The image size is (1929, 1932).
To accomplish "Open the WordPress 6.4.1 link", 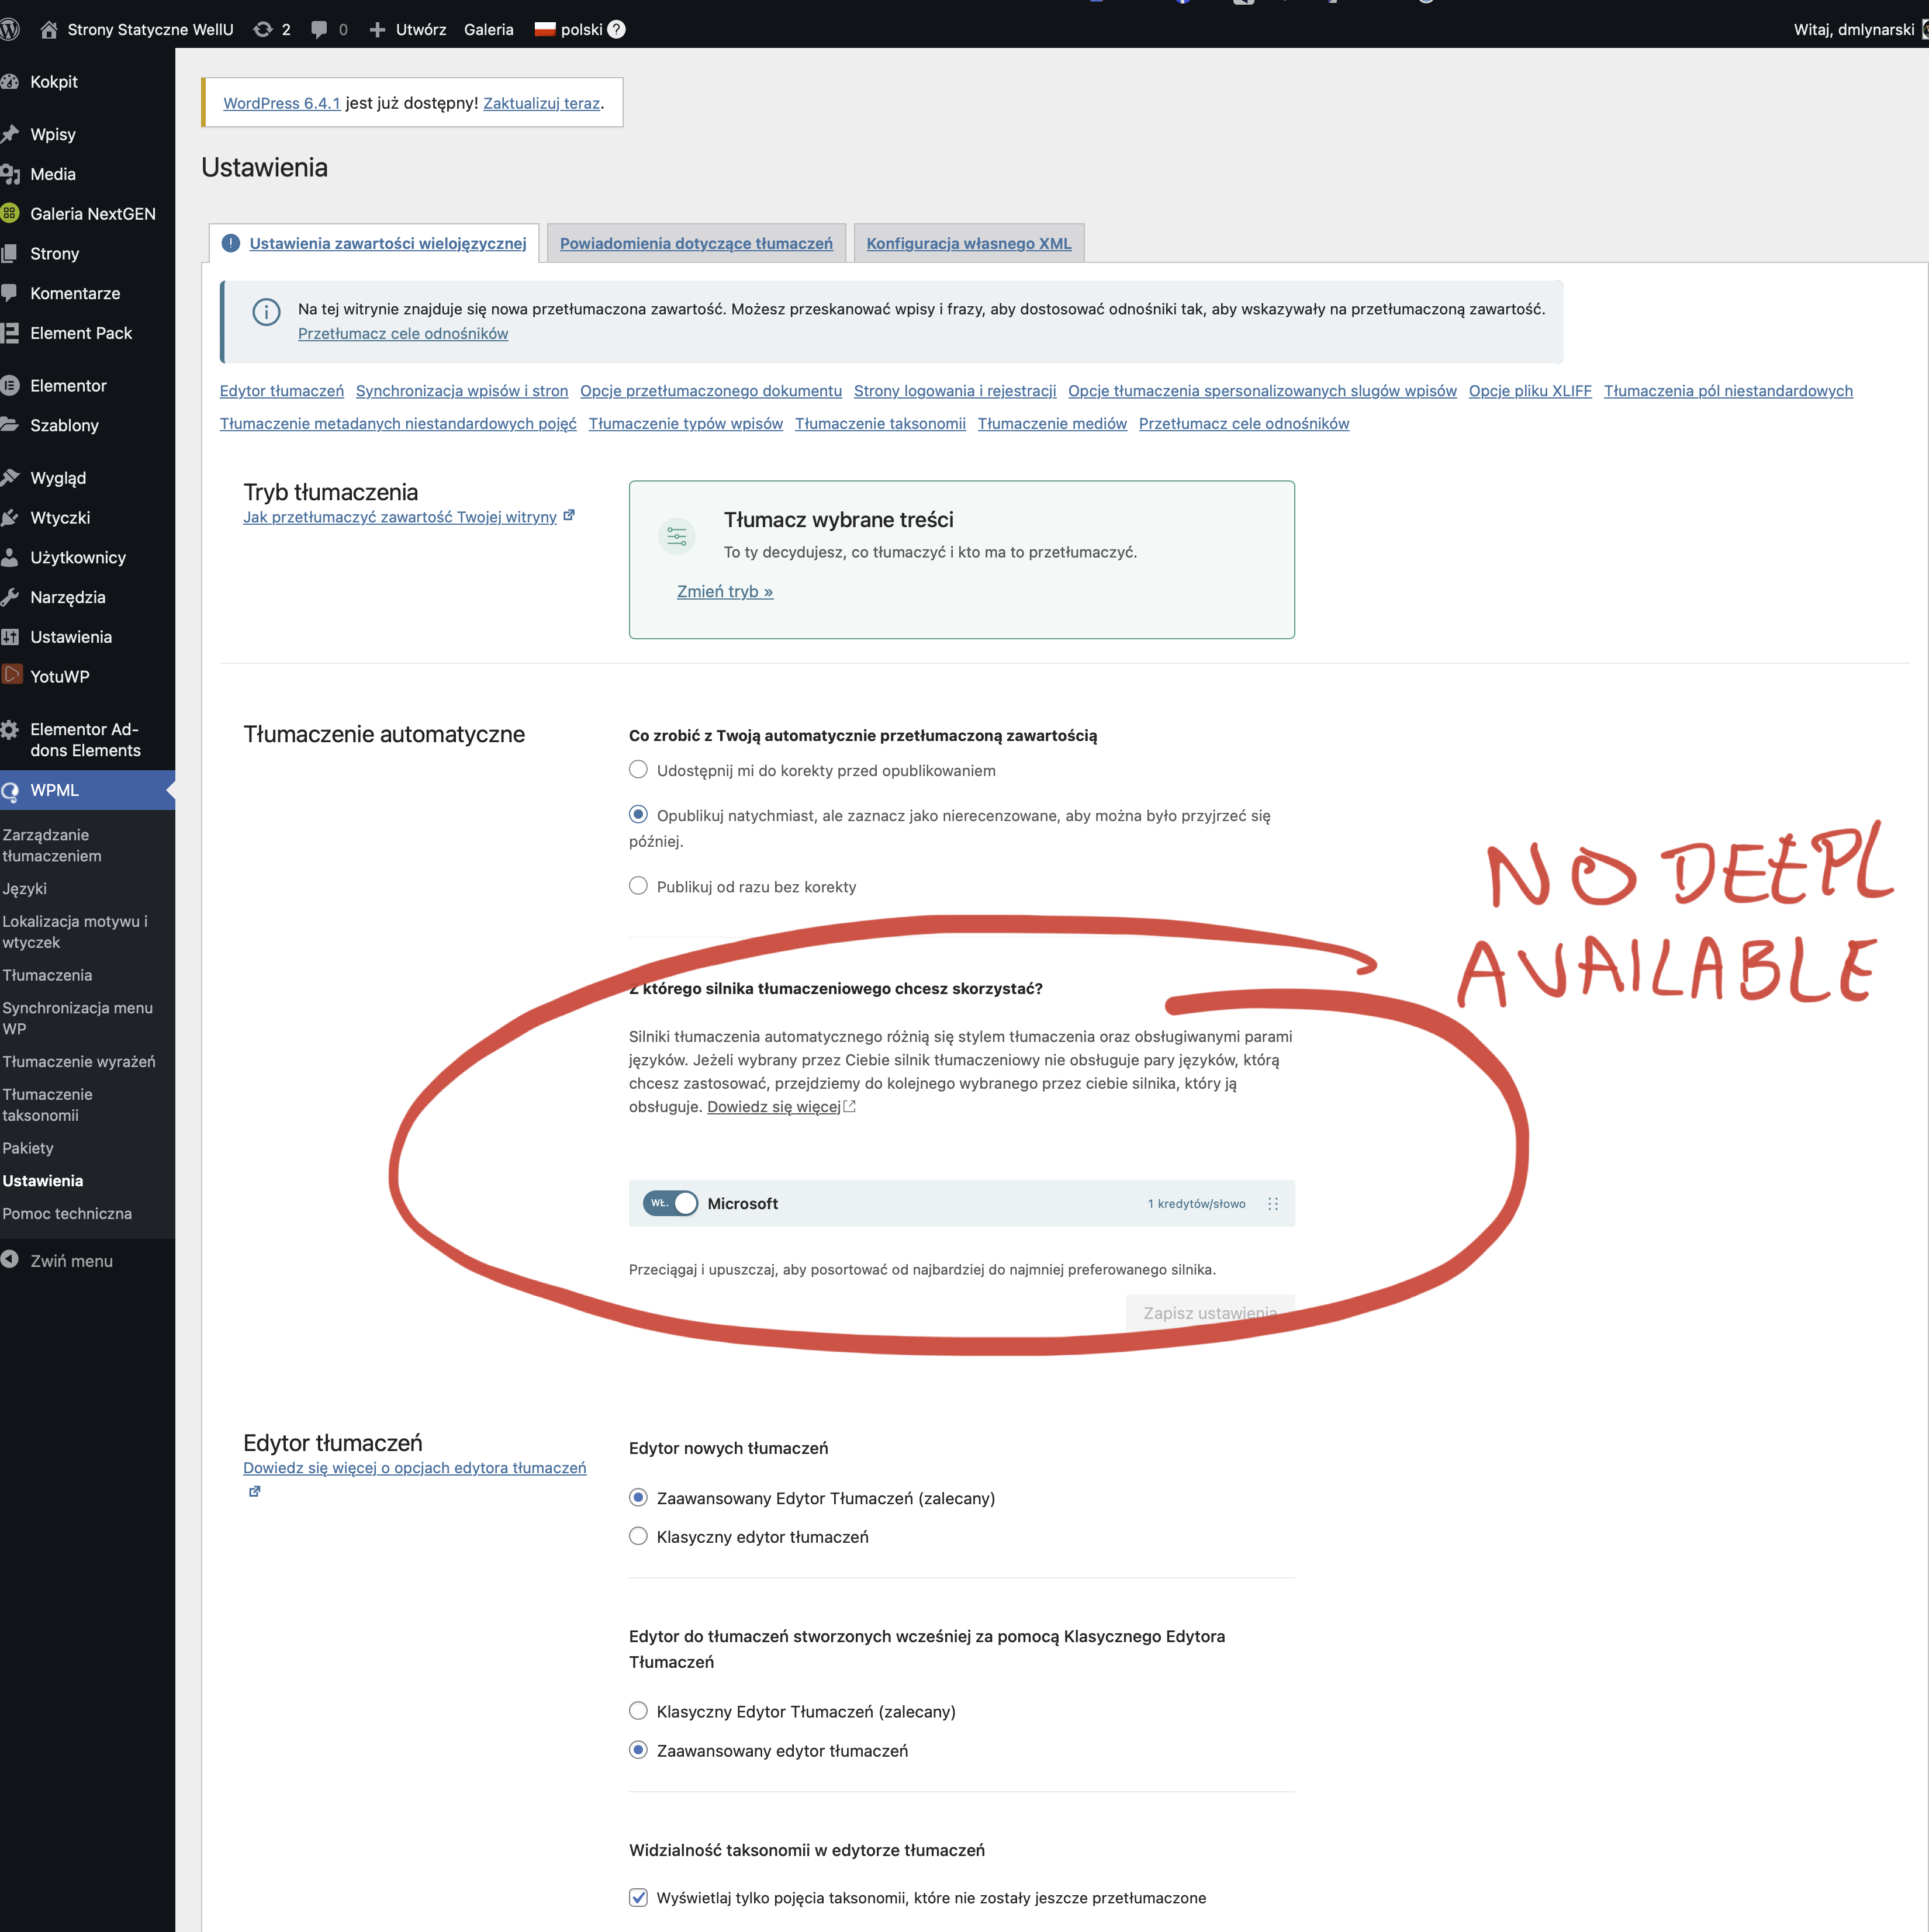I will [x=281, y=103].
